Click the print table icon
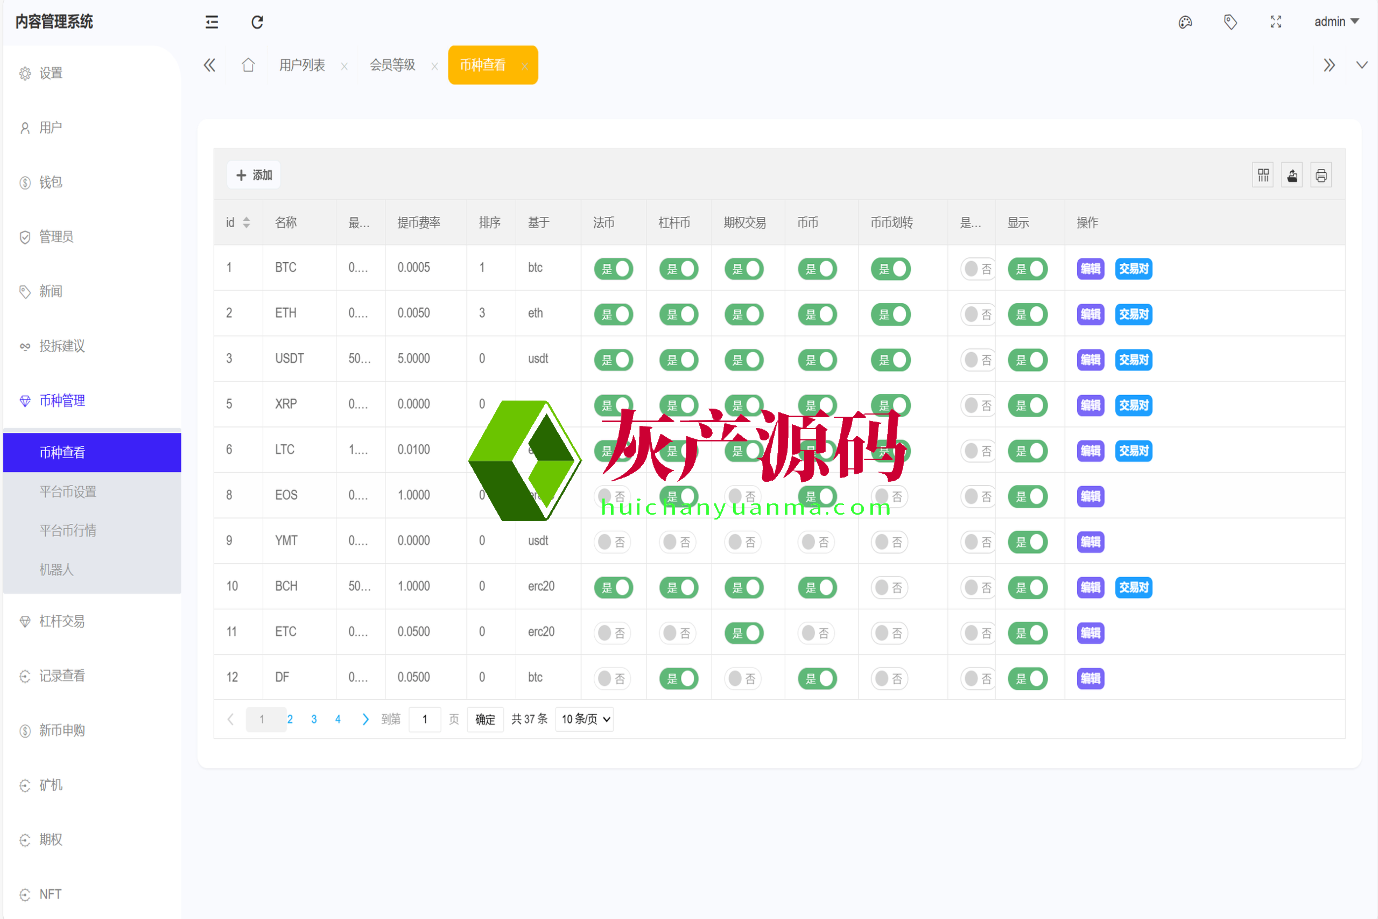The image size is (1378, 919). tap(1320, 176)
